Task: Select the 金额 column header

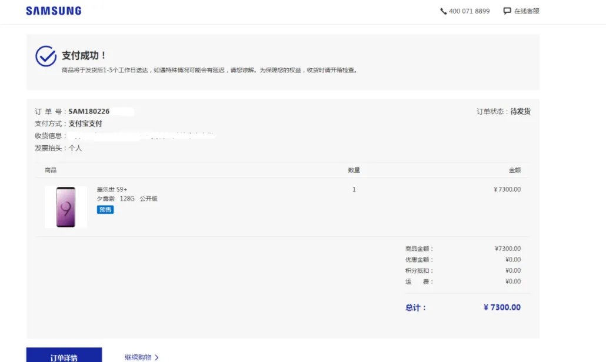Action: [515, 170]
